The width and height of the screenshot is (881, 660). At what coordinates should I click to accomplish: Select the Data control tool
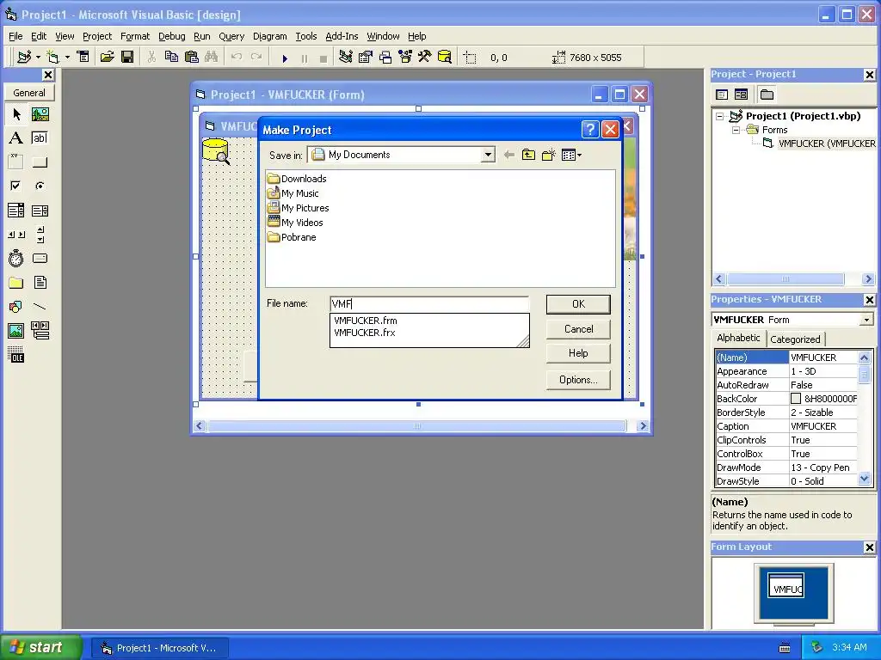click(40, 331)
